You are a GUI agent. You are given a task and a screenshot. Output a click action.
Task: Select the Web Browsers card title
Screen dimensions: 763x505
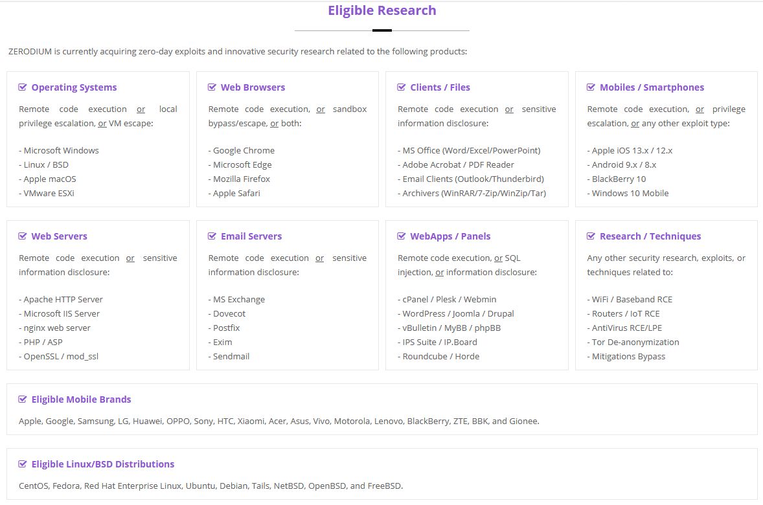(x=253, y=87)
